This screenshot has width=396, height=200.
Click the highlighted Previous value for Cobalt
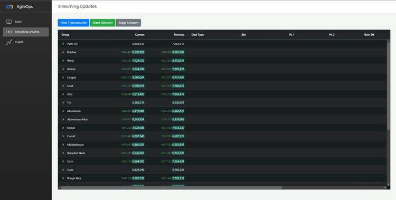pyautogui.click(x=178, y=136)
